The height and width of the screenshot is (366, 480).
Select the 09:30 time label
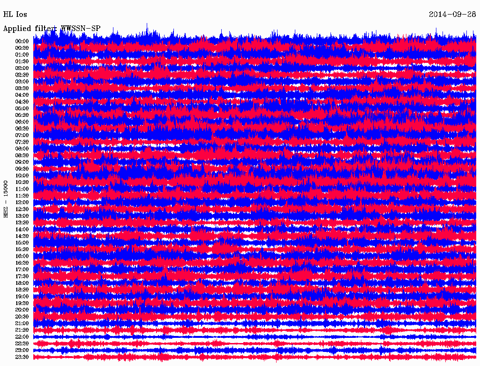(22, 169)
